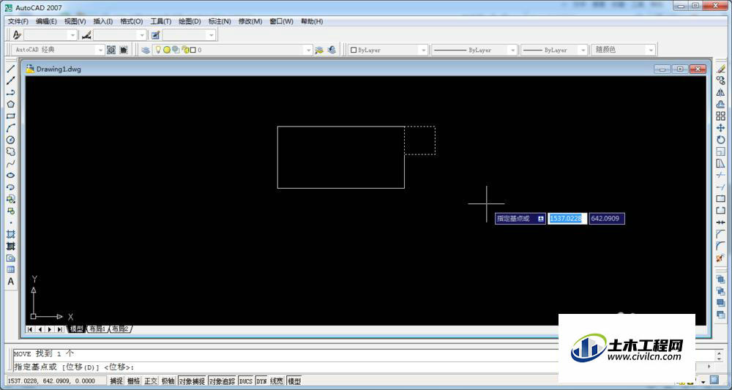The height and width of the screenshot is (390, 732).
Task: Select the Arc tool
Action: (x=11, y=128)
